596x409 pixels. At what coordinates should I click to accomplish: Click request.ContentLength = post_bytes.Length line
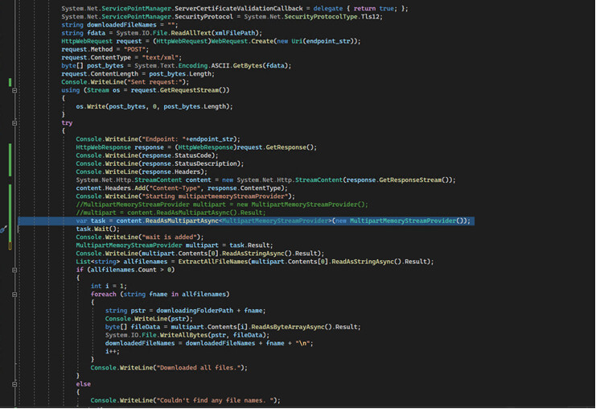(138, 74)
